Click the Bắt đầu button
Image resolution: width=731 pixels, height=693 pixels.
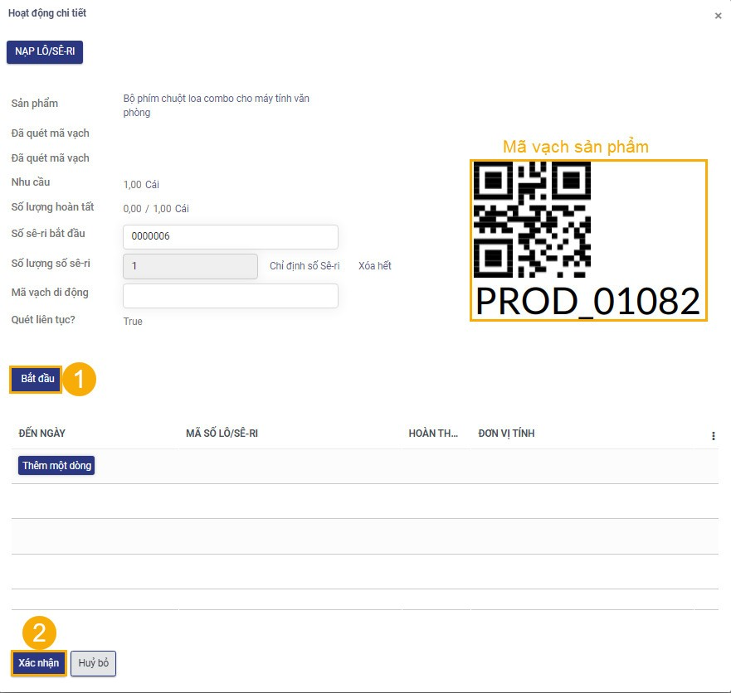coord(37,379)
